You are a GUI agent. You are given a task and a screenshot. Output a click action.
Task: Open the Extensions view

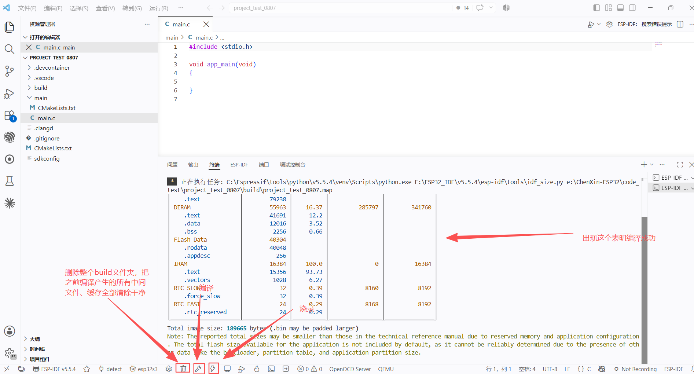pyautogui.click(x=10, y=115)
